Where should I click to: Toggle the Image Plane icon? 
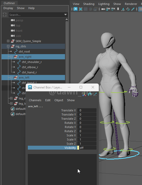[x=123, y=9]
